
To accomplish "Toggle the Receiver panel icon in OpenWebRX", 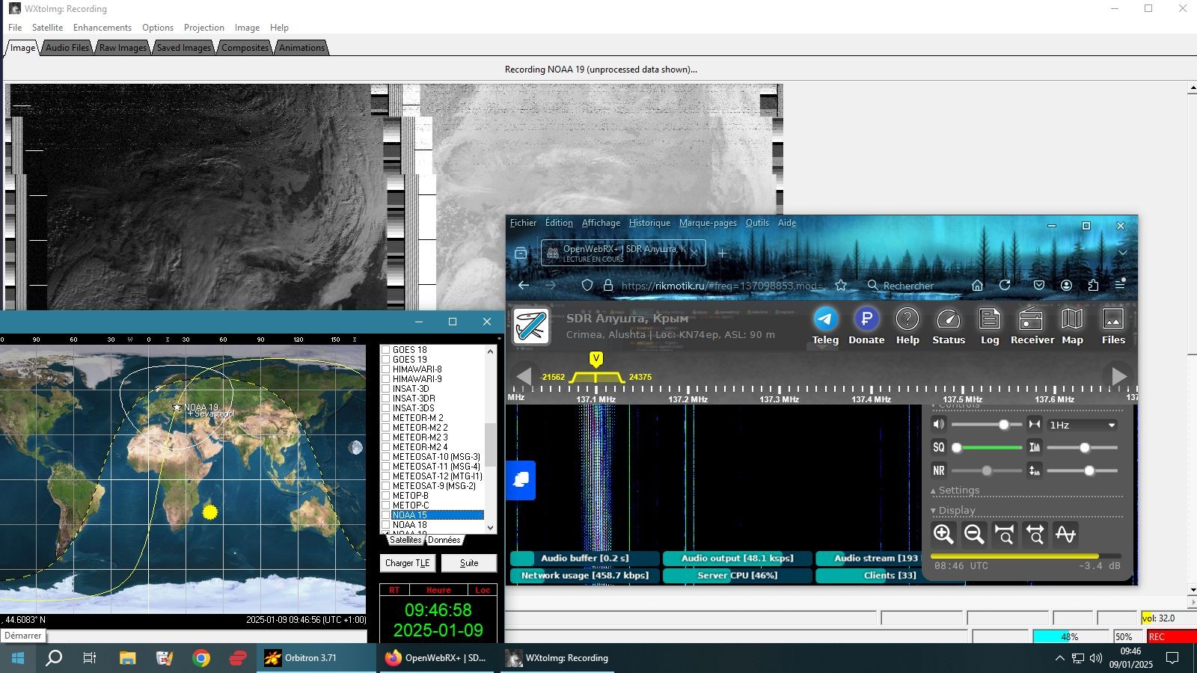I will (x=1032, y=325).
